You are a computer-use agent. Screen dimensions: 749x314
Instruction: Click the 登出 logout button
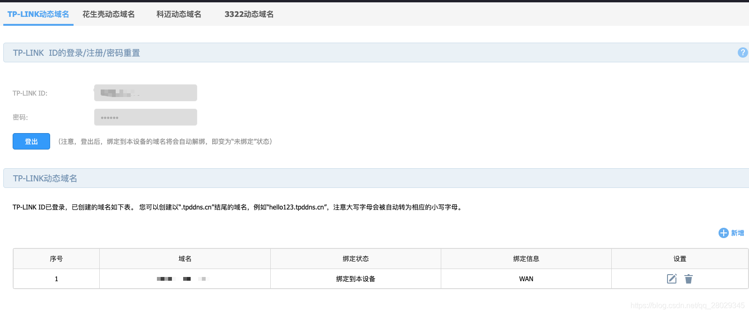click(31, 142)
